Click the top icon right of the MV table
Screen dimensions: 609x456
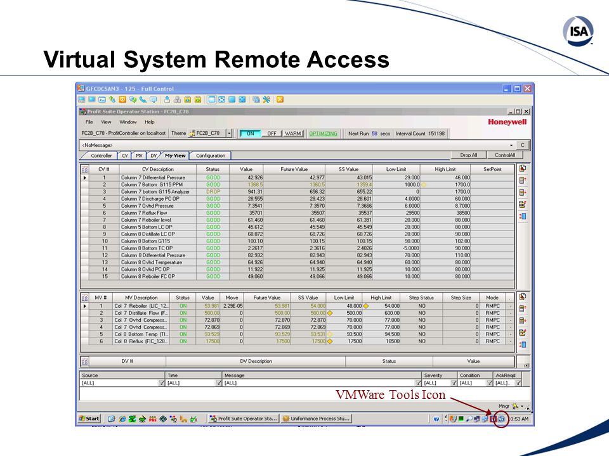click(x=523, y=296)
